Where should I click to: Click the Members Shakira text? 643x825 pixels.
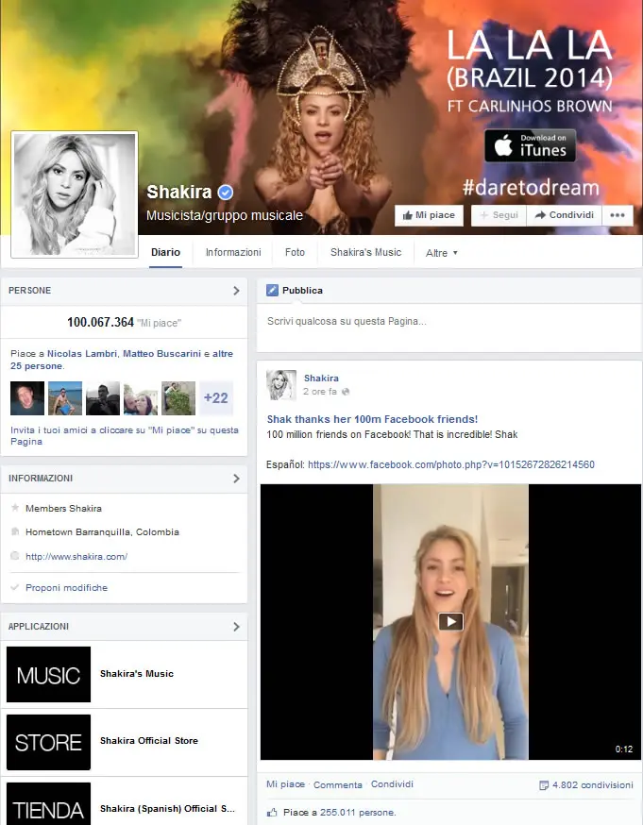pyautogui.click(x=63, y=509)
